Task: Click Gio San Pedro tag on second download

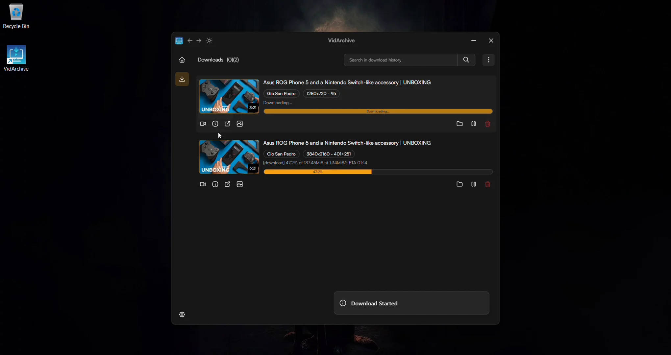Action: tap(281, 154)
